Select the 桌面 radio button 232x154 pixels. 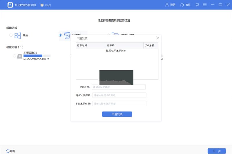(11, 35)
